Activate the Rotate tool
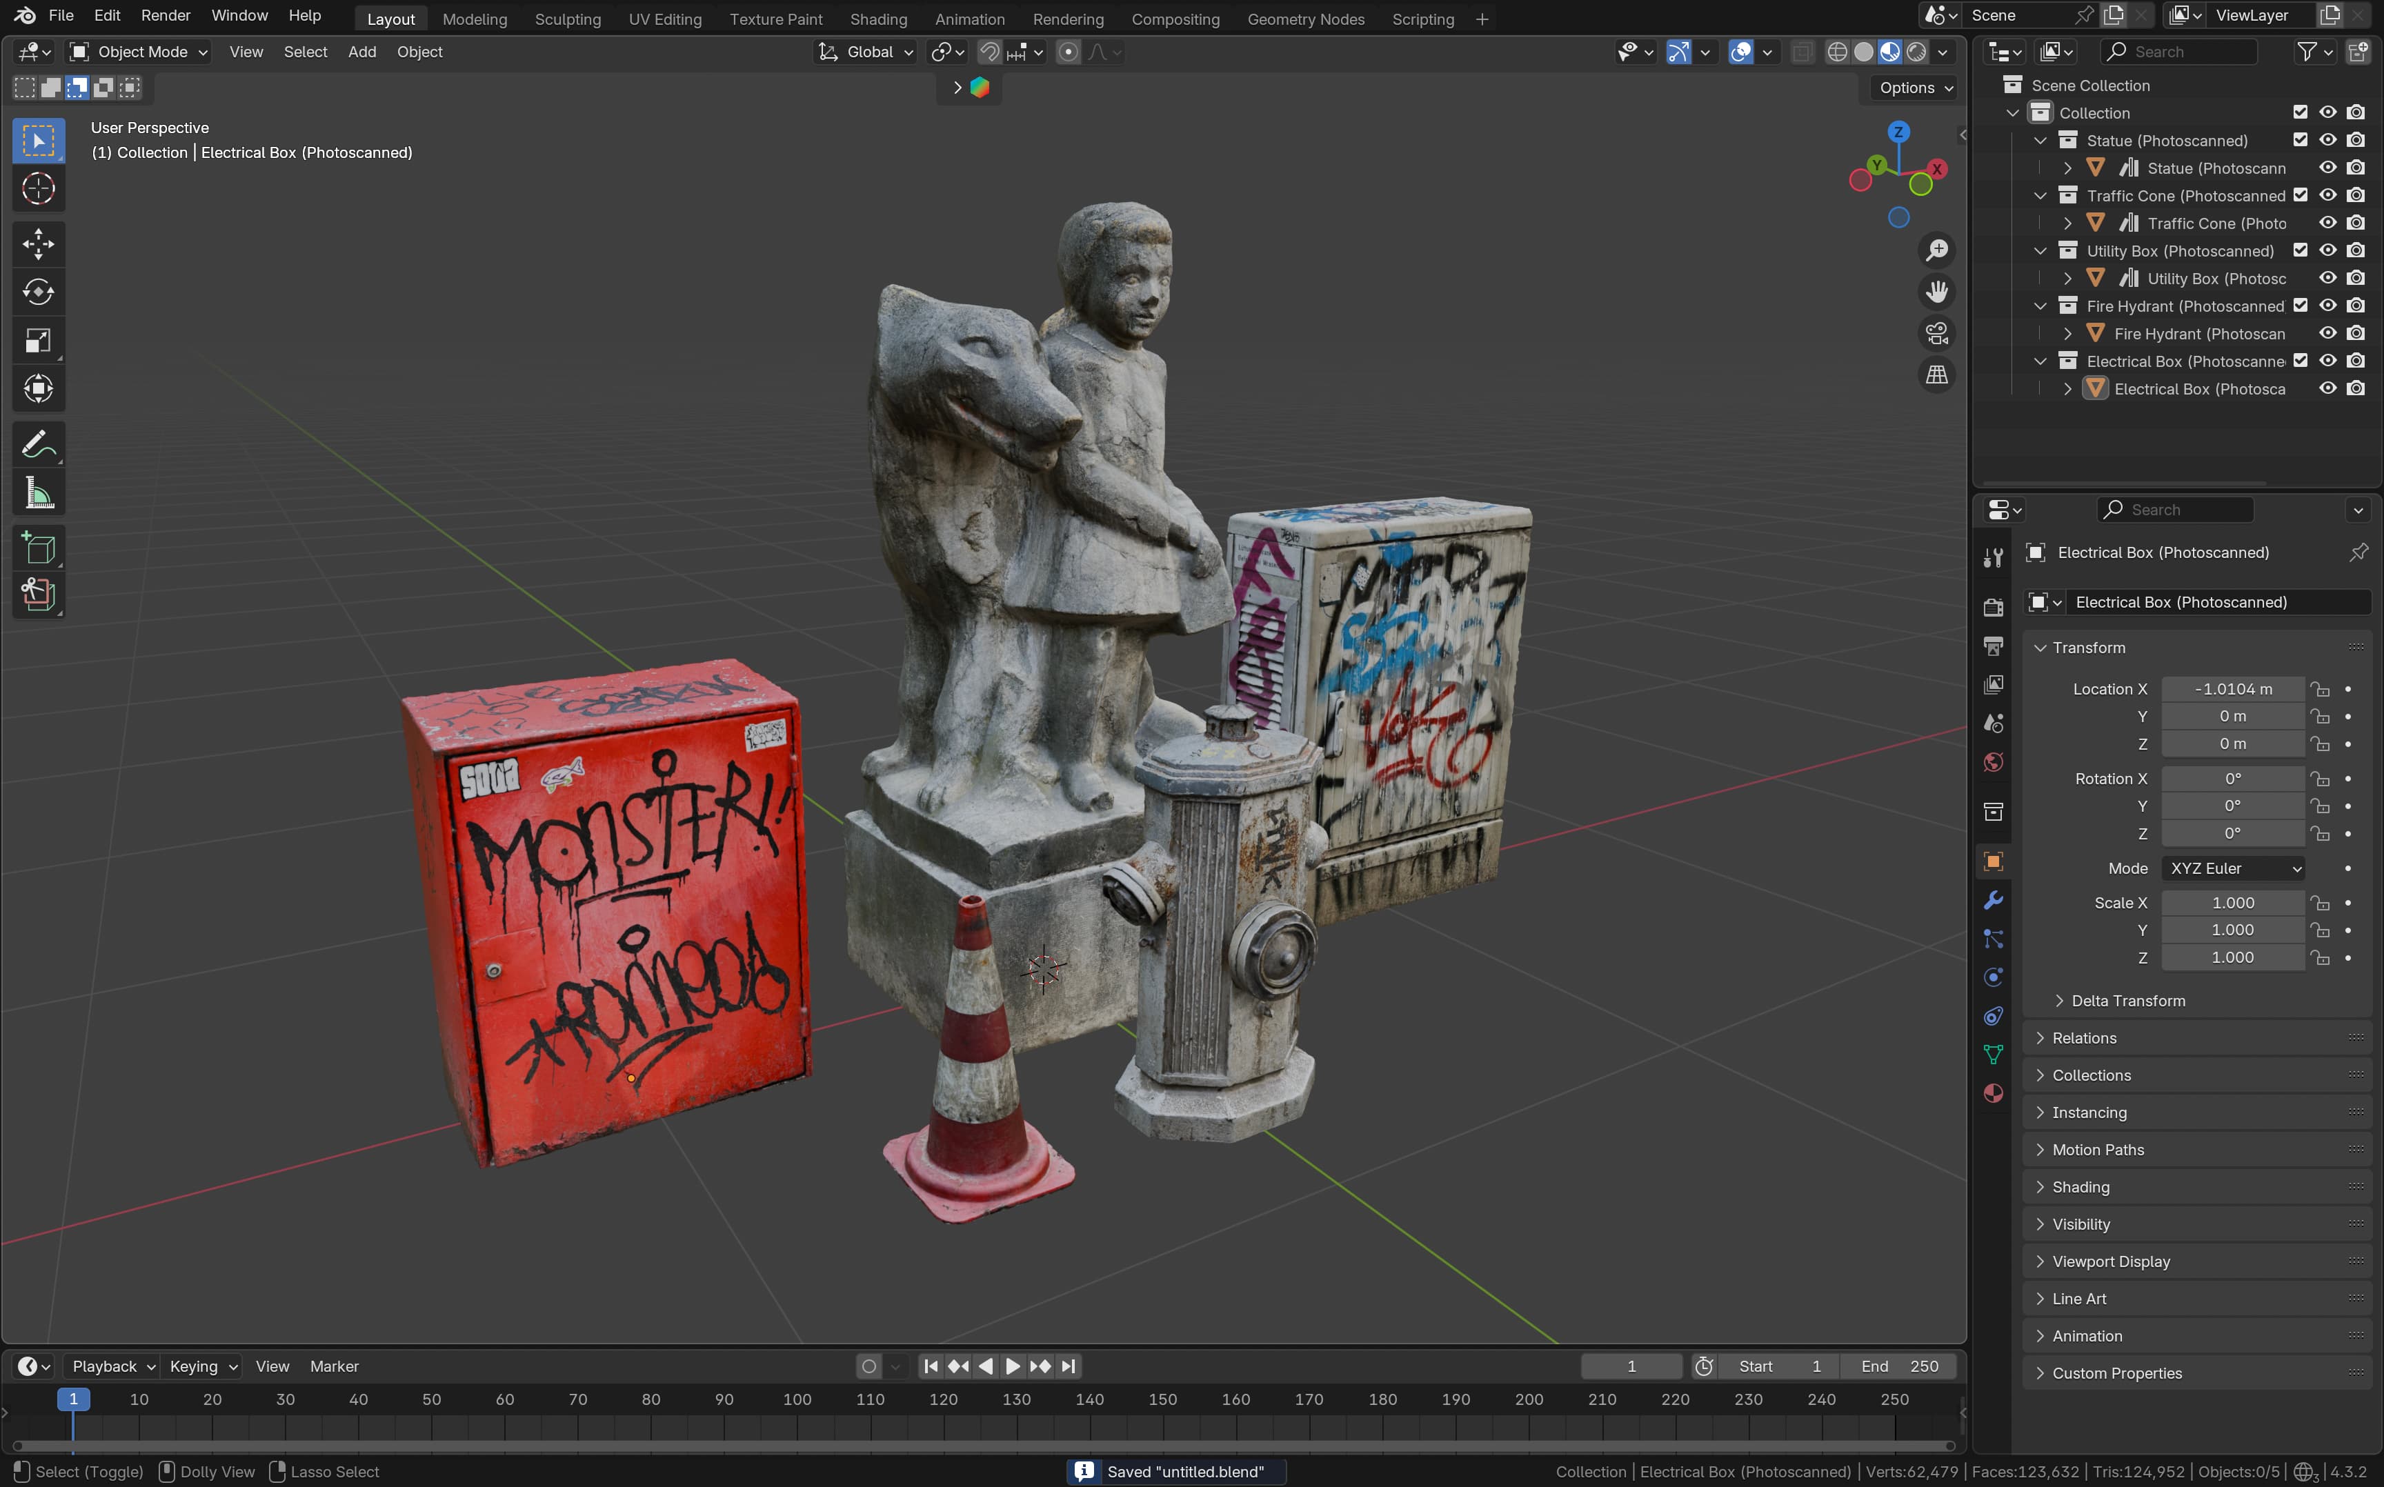The width and height of the screenshot is (2384, 1487). click(x=39, y=292)
